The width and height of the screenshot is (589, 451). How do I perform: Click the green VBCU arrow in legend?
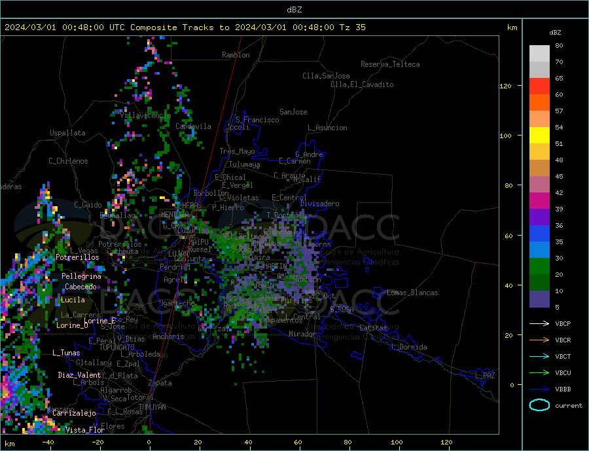539,373
